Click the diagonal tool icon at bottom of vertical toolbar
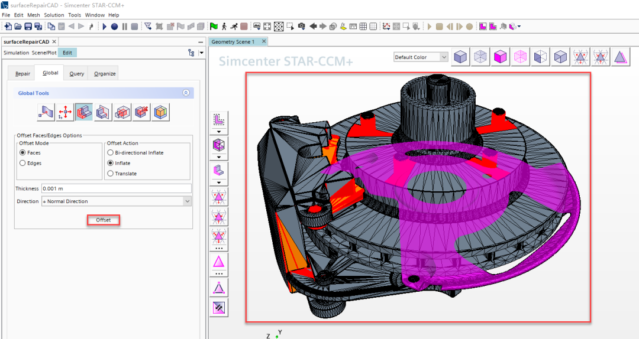Image resolution: width=639 pixels, height=339 pixels. (220, 308)
